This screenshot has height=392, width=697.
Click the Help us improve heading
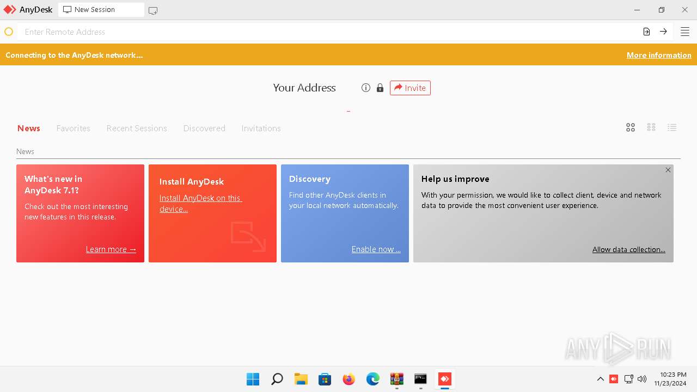[x=455, y=179]
